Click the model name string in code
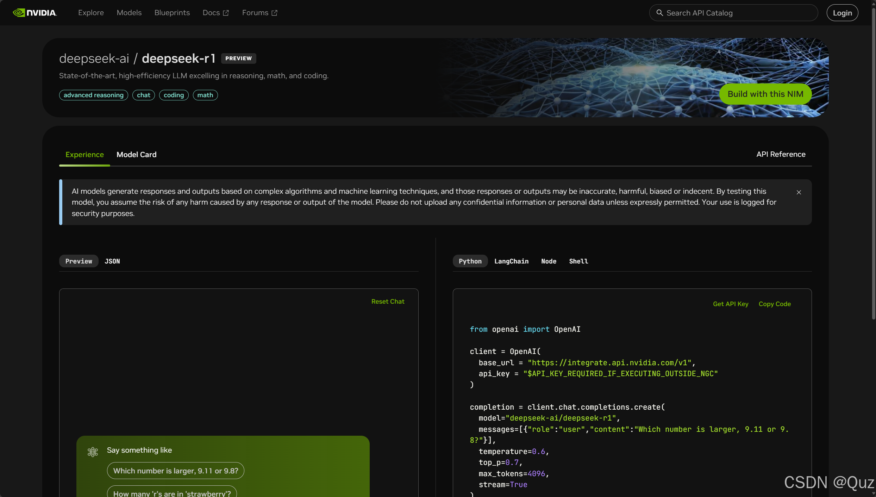This screenshot has height=497, width=876. (x=561, y=418)
